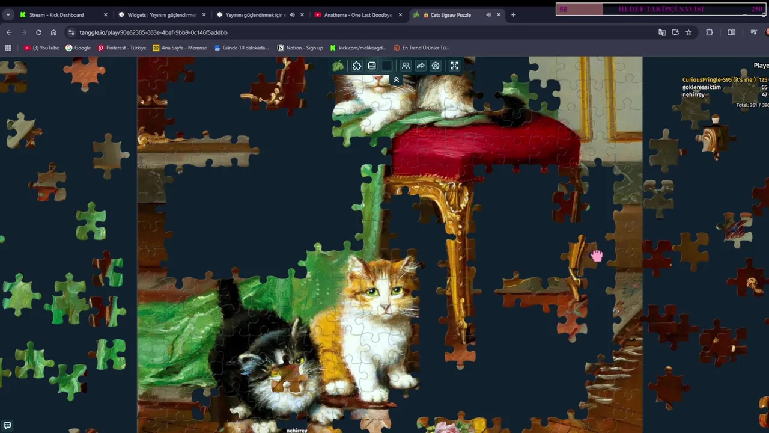Open puzzle settings gear icon
This screenshot has width=769, height=433.
pos(436,66)
